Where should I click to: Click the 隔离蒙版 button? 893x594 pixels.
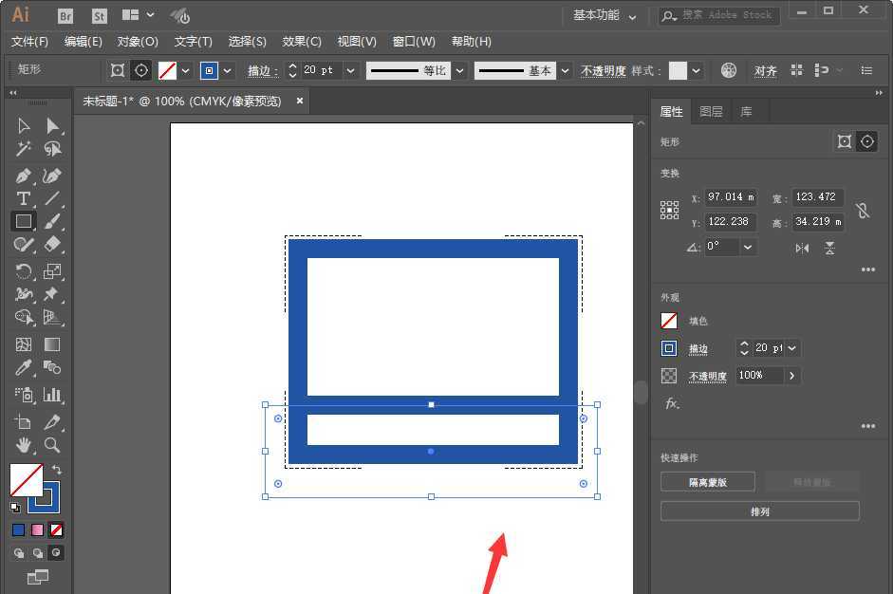click(x=707, y=481)
